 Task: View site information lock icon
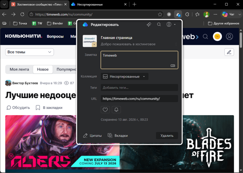[x=32, y=14]
